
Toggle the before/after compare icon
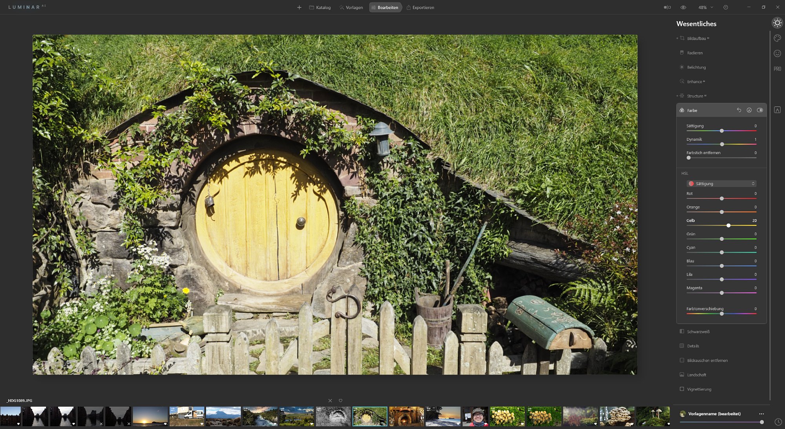[x=667, y=7]
